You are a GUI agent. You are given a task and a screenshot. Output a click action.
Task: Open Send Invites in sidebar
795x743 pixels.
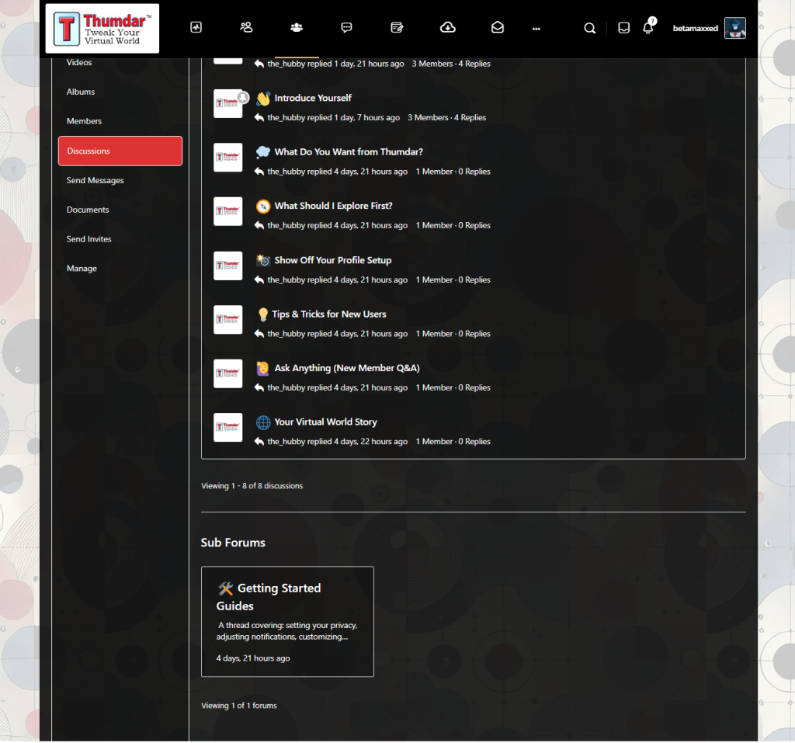coord(89,239)
